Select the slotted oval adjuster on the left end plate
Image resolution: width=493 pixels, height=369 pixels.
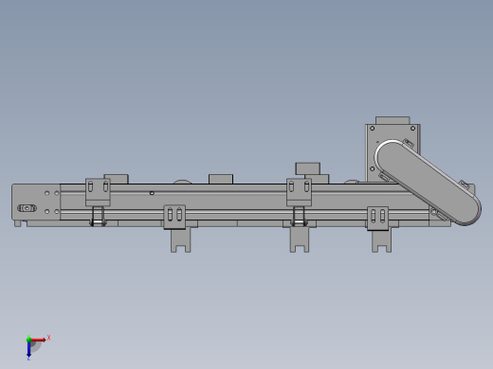point(27,208)
